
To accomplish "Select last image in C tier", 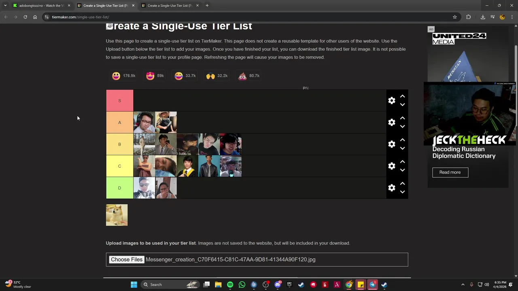I will click(231, 166).
